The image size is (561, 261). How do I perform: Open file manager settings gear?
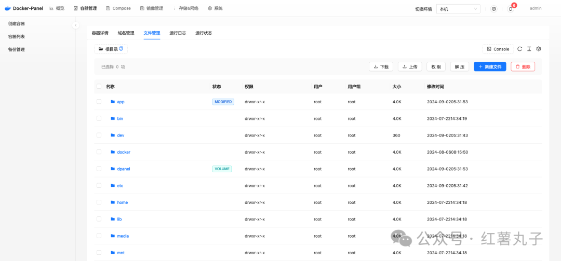pos(539,49)
